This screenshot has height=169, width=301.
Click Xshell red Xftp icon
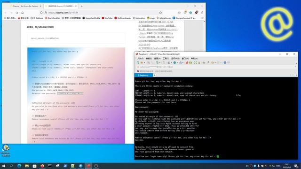pos(187,62)
